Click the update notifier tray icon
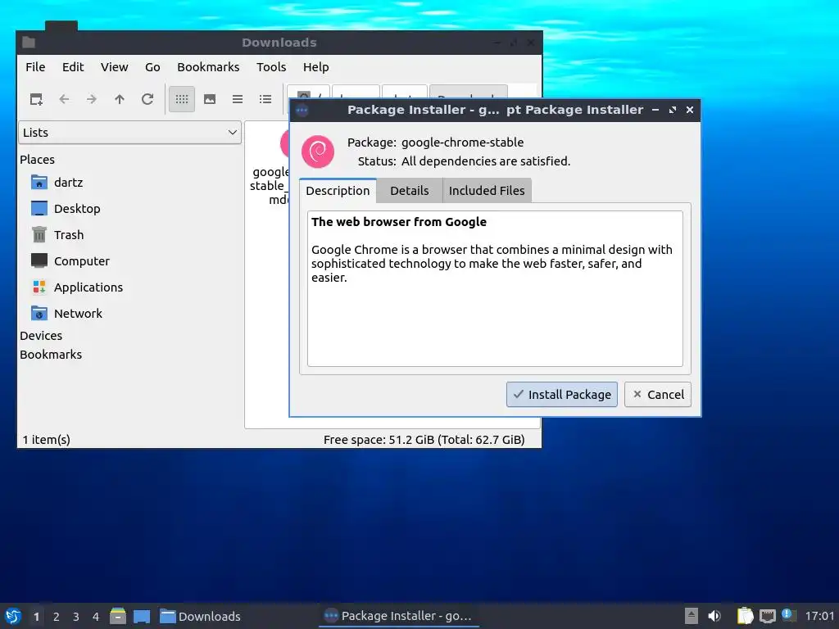Image resolution: width=839 pixels, height=629 pixels. 787,615
